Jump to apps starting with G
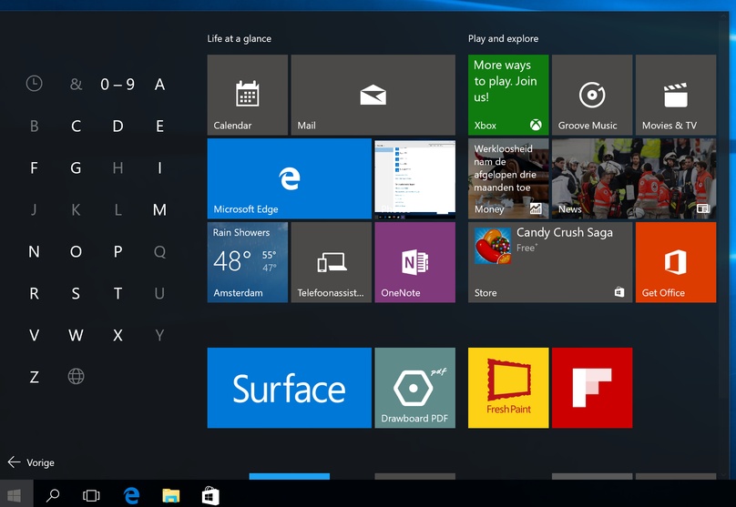Screen dimensions: 736x507 tap(76, 167)
